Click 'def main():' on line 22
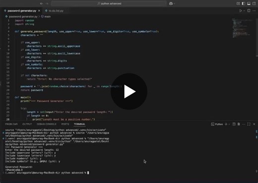258x183 pixels. [23, 97]
